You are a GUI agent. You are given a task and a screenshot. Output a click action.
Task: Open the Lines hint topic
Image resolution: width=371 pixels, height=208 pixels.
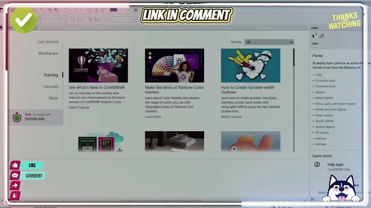[318, 75]
